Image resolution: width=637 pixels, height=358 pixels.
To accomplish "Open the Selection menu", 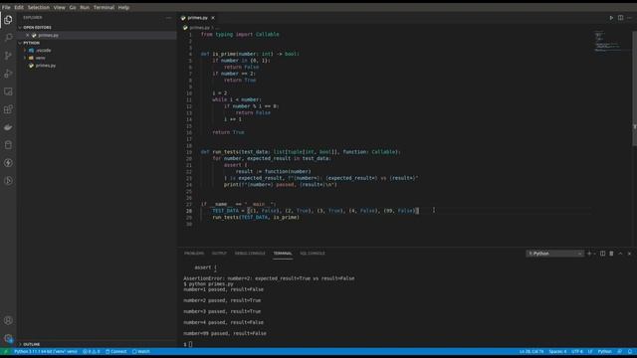I will point(38,7).
